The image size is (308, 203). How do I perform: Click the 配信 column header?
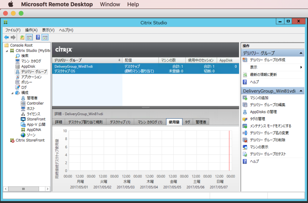[140, 60]
